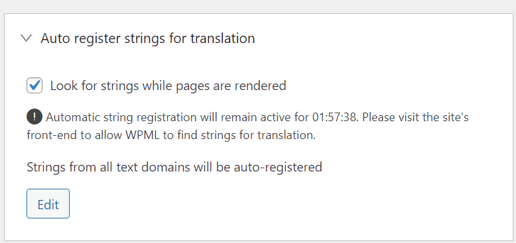Click the word WPML in the notice

pyautogui.click(x=142, y=136)
